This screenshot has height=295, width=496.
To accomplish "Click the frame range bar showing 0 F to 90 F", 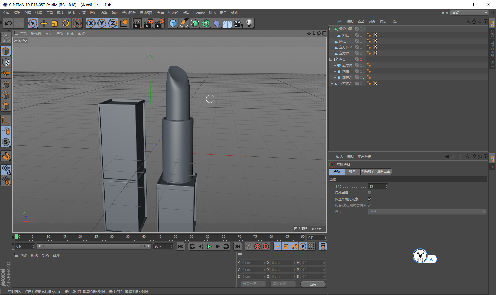I will coord(94,246).
